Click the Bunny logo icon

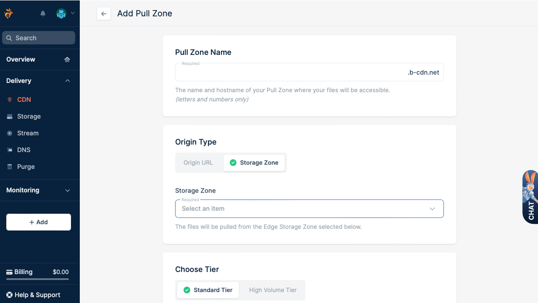(8, 13)
